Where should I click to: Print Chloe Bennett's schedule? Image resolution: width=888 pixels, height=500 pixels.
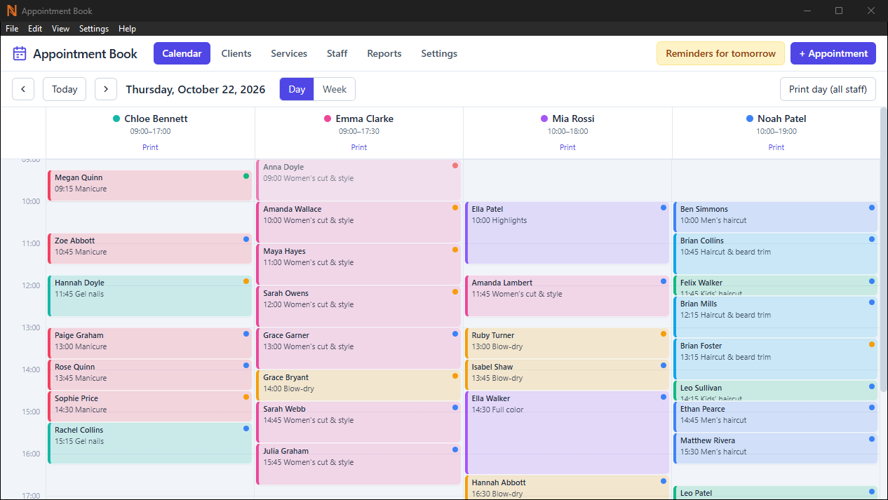pyautogui.click(x=150, y=147)
